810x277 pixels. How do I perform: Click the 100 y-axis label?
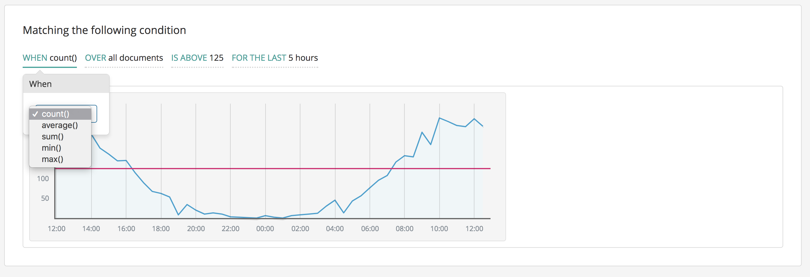pyautogui.click(x=43, y=179)
